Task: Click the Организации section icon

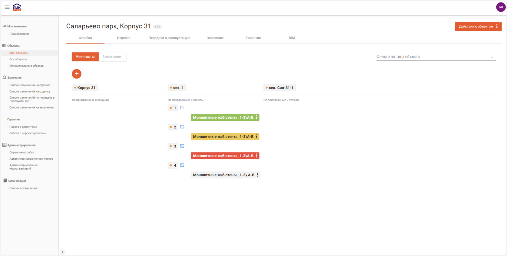Action: [5, 181]
